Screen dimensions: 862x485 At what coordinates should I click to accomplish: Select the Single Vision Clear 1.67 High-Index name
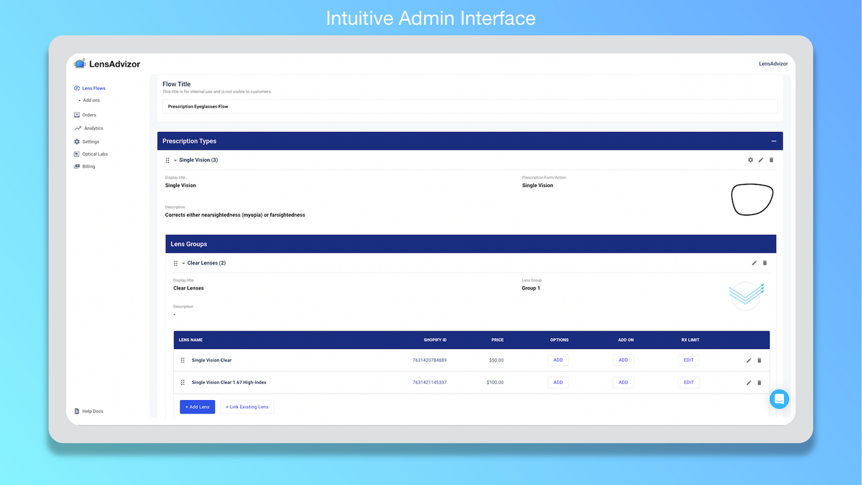tap(229, 383)
